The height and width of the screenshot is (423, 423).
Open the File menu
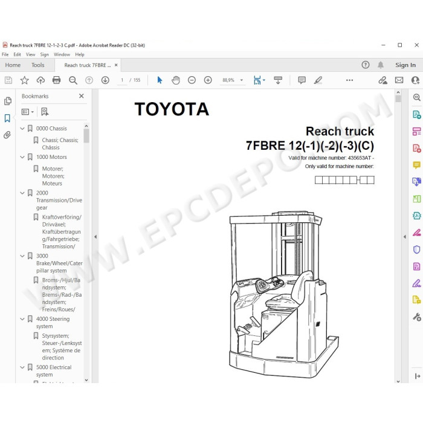[x=5, y=54]
